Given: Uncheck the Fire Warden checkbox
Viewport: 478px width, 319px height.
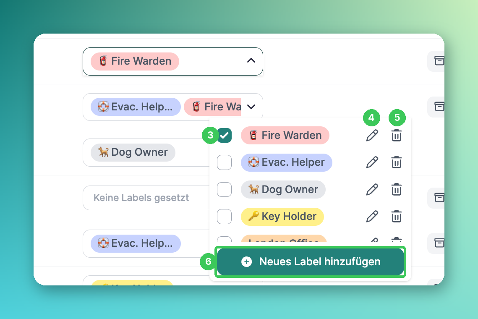Looking at the screenshot, I should coord(225,136).
